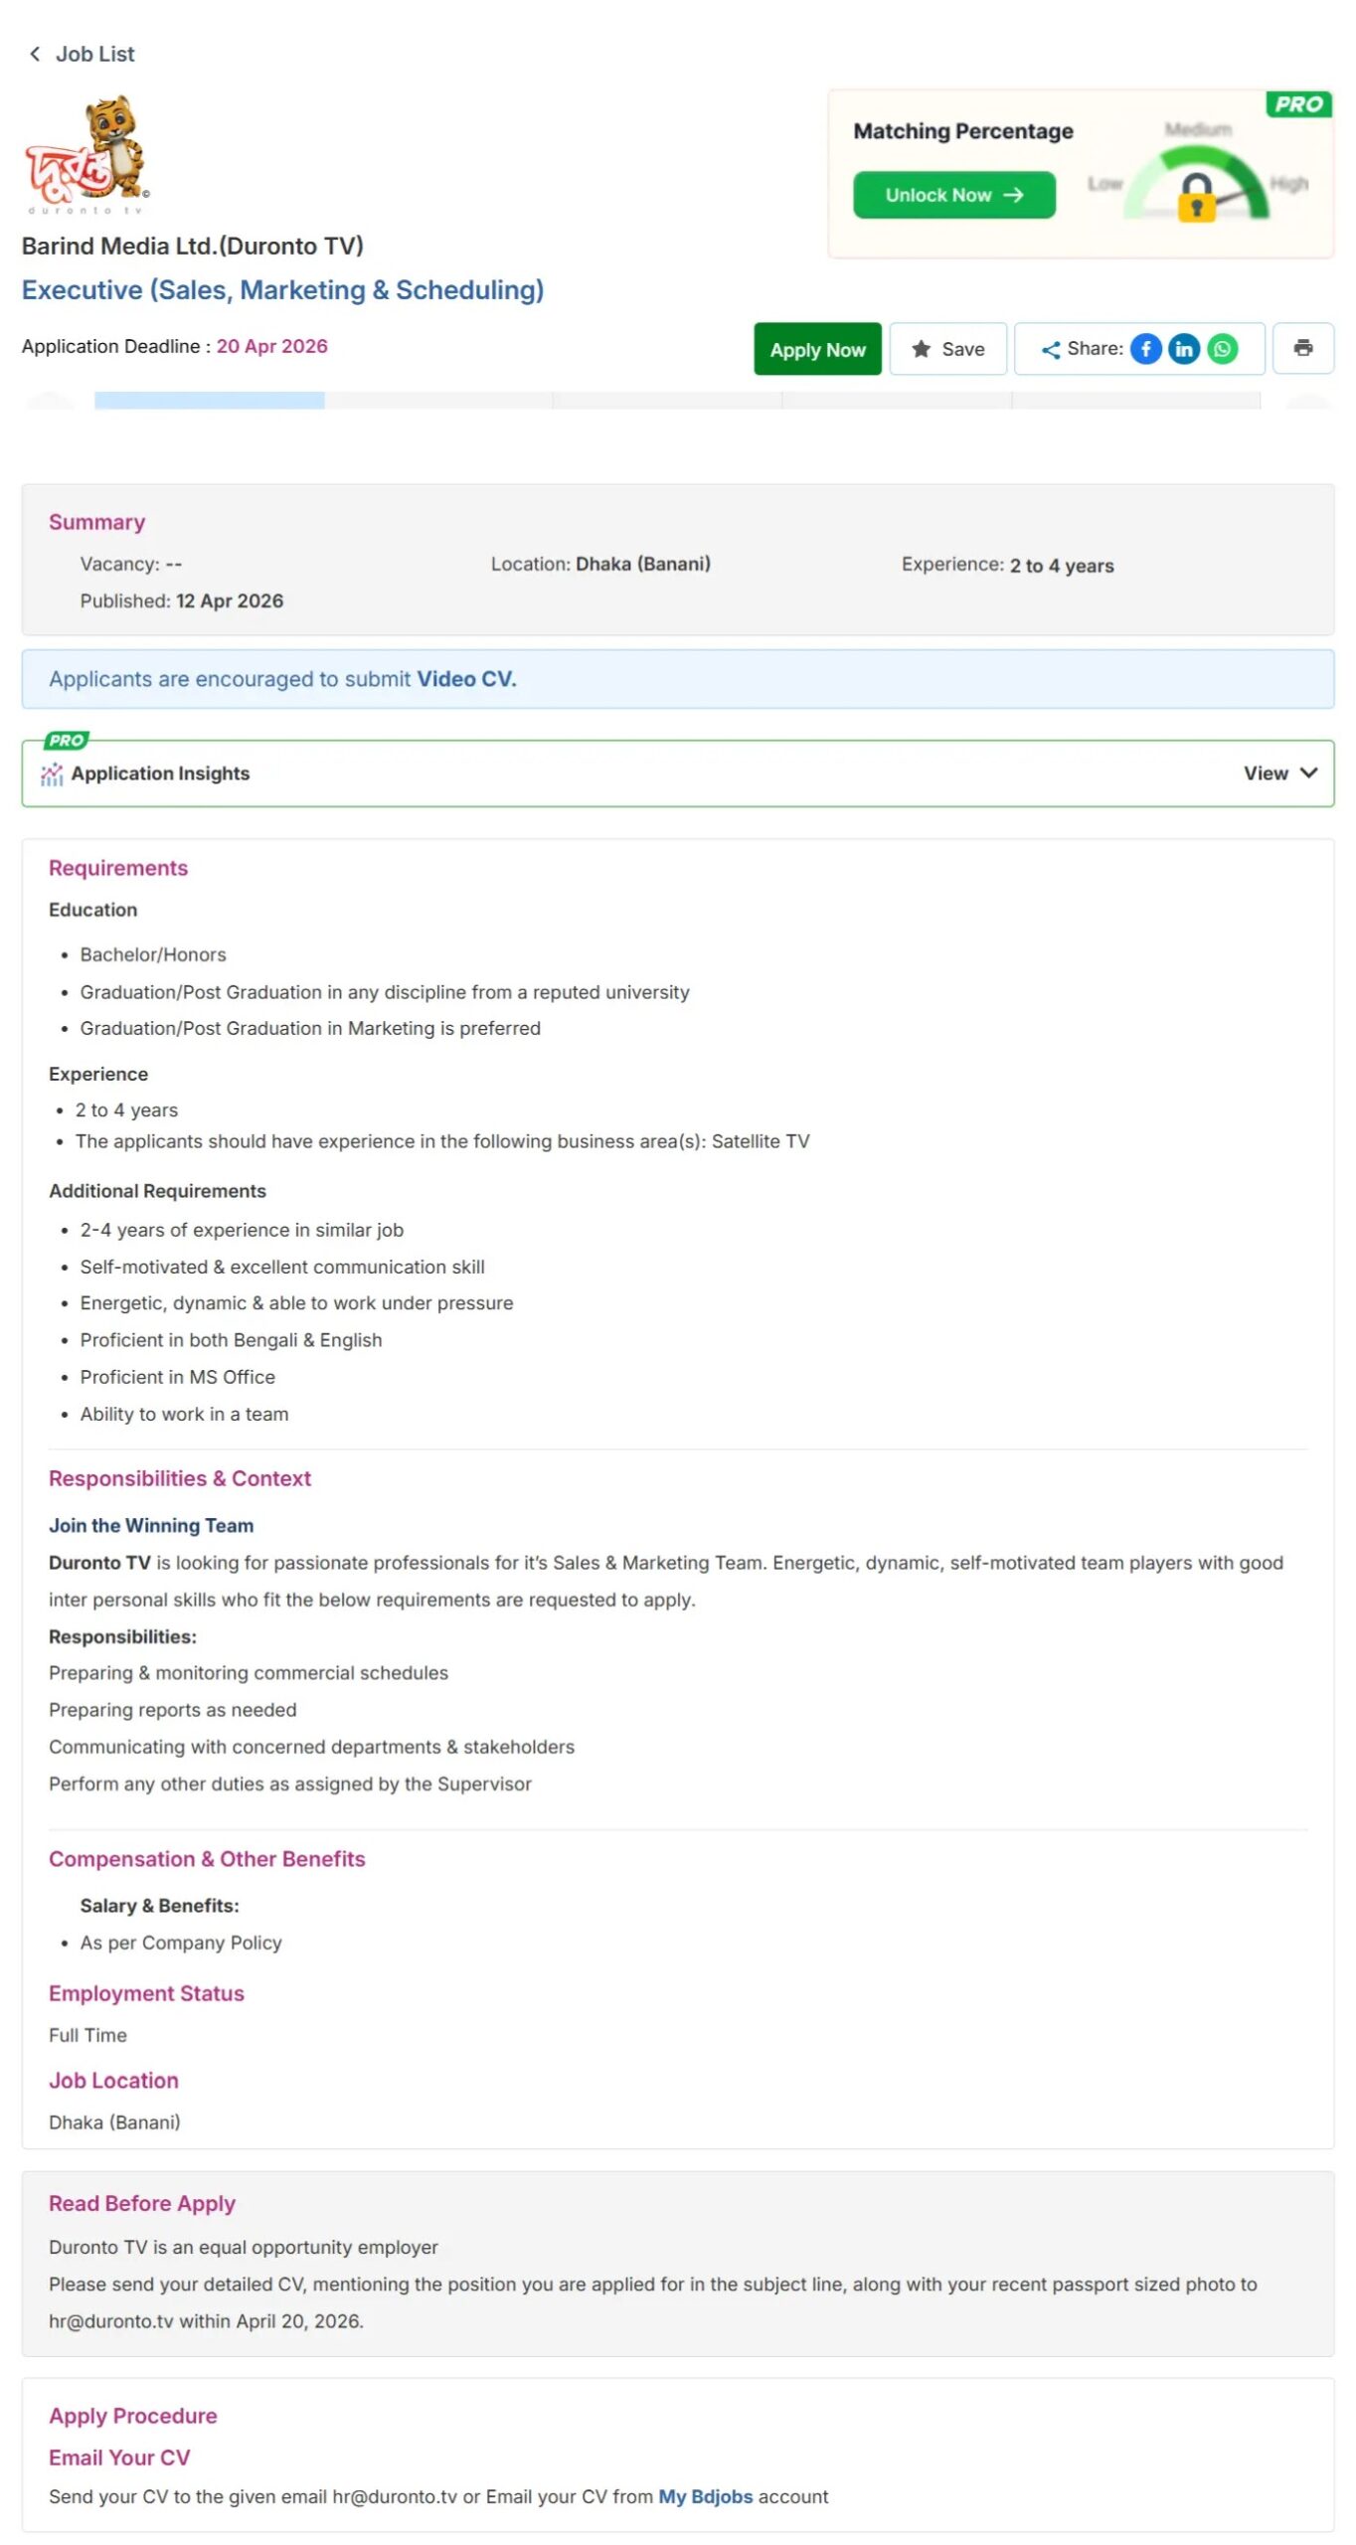Share job on LinkedIn

click(x=1183, y=349)
